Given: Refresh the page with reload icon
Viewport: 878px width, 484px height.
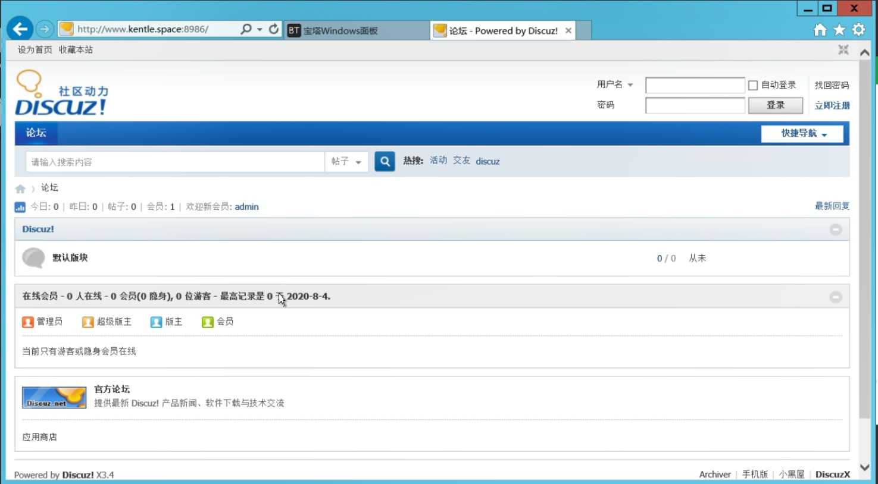Looking at the screenshot, I should 274,29.
